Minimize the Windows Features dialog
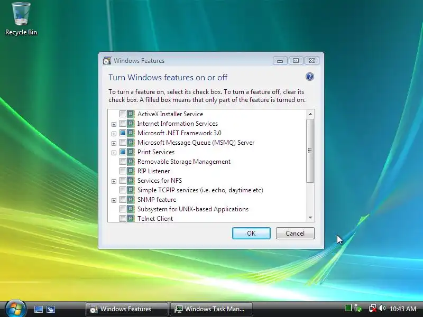423x317 pixels. click(x=280, y=61)
